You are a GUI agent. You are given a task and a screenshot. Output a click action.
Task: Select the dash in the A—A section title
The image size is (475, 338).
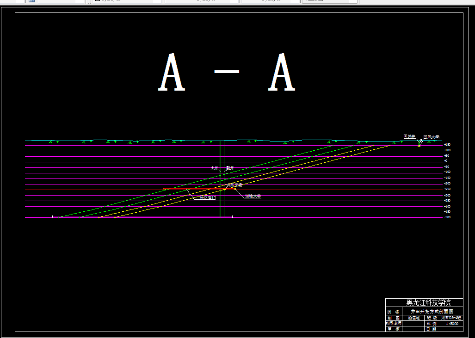(227, 72)
